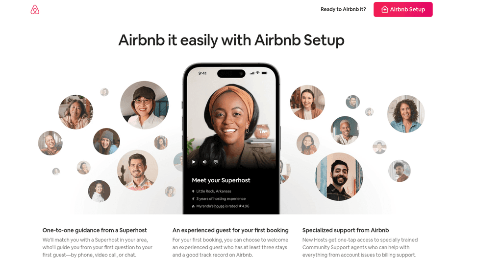Select the curly-haired woman in denim photo
Viewport: 502px width, 258px height.
click(405, 114)
